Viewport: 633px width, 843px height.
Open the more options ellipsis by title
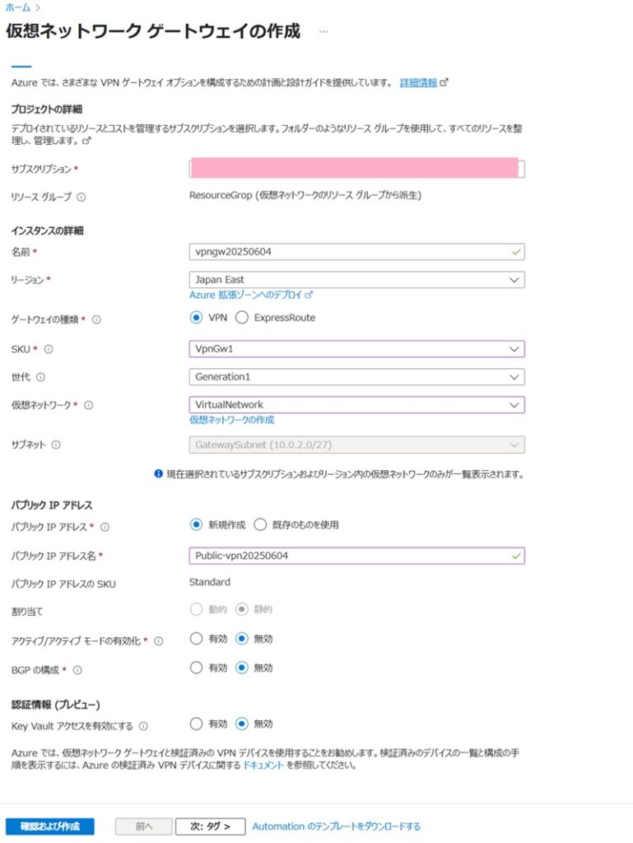click(x=323, y=31)
